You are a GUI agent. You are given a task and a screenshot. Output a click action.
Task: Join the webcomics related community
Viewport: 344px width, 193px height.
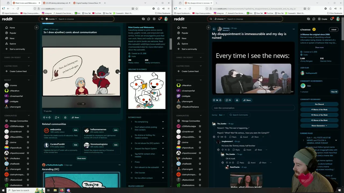click(76, 130)
